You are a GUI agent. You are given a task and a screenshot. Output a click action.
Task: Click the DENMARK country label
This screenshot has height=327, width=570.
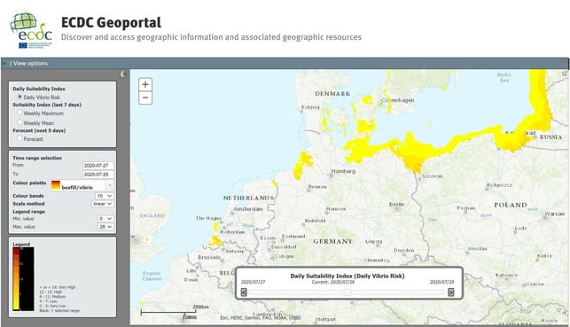coord(332,94)
